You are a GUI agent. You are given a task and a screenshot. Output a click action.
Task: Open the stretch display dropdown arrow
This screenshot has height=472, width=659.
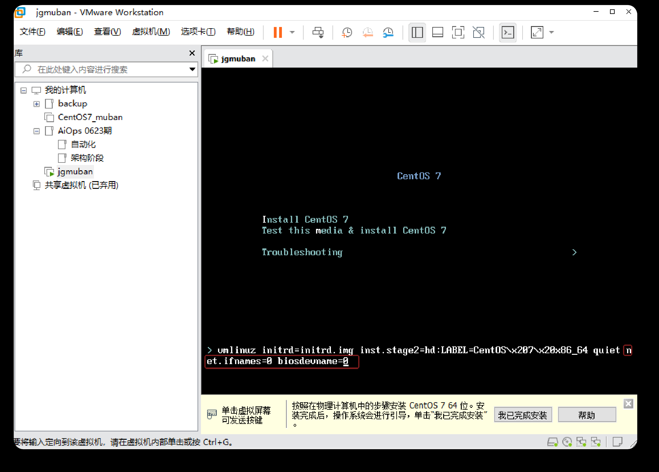point(551,32)
